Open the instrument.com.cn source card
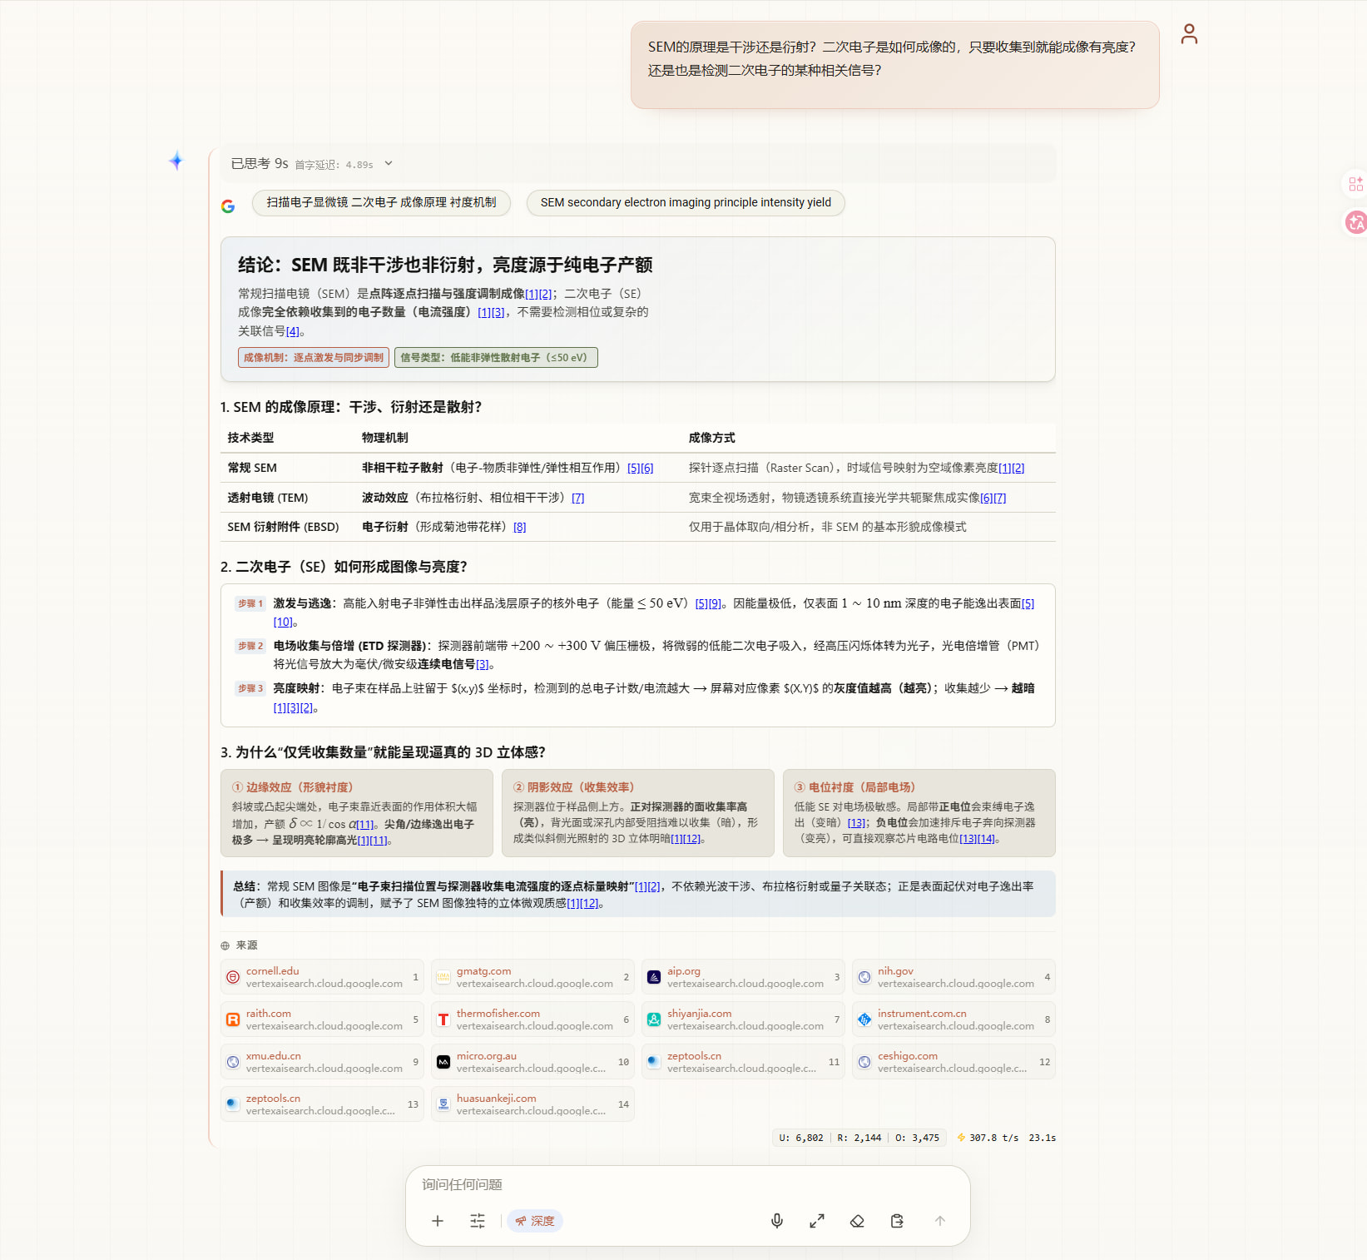Viewport: 1367px width, 1260px height. 953,1019
